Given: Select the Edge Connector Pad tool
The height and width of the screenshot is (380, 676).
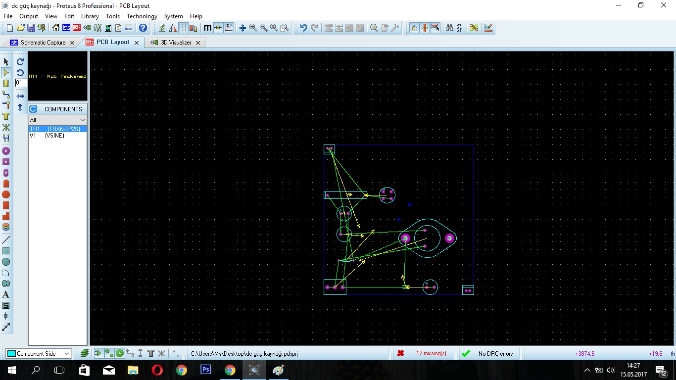Looking at the screenshot, I should 6,184.
